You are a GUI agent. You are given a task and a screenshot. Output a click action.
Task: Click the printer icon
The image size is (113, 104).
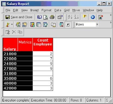52,17
